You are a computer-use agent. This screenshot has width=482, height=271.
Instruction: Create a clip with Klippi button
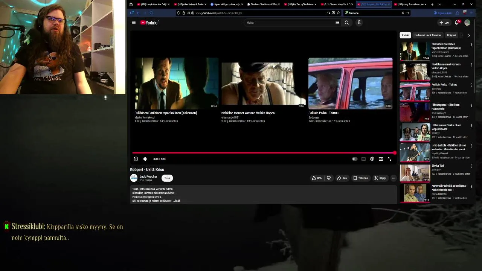[380, 178]
